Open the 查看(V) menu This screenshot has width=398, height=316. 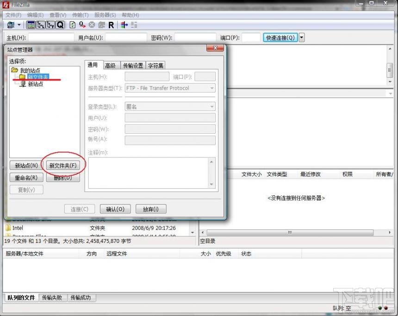[58, 15]
